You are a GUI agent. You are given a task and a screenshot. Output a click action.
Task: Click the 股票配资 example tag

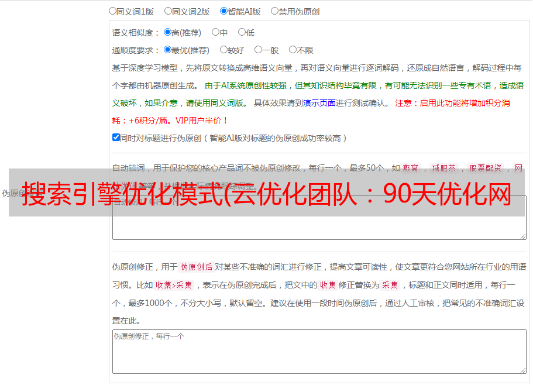coord(486,168)
